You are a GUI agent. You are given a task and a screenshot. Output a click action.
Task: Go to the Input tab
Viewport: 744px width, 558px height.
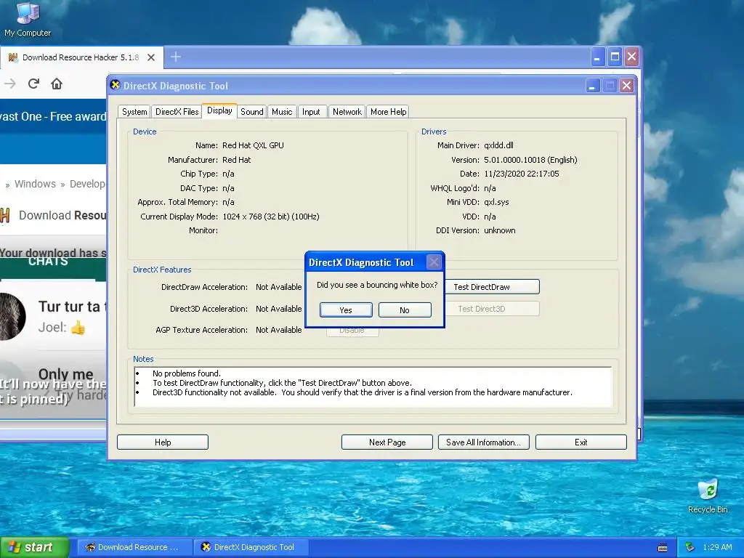point(311,111)
